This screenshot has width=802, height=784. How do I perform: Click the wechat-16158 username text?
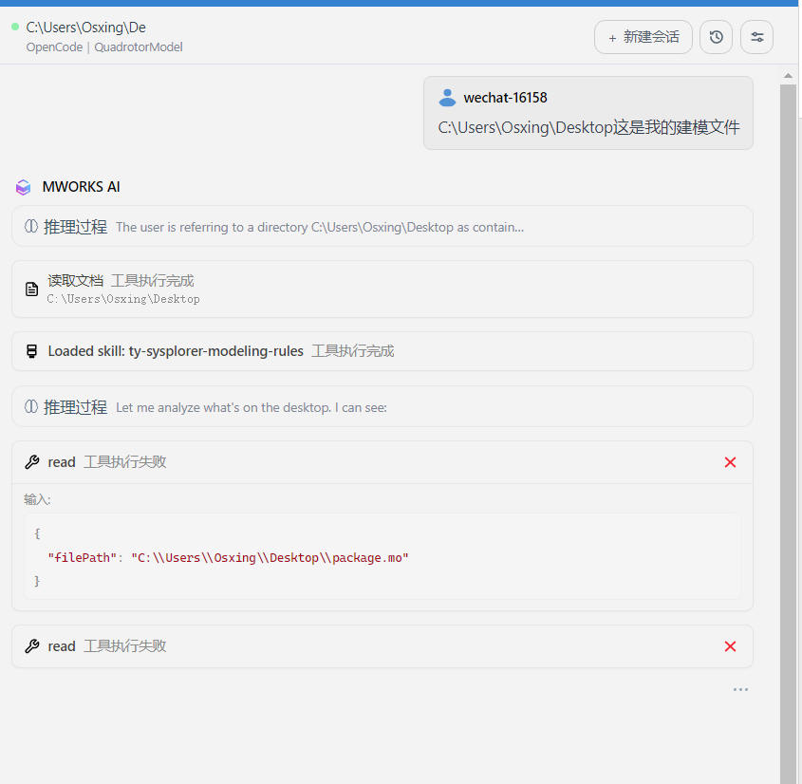click(x=505, y=98)
